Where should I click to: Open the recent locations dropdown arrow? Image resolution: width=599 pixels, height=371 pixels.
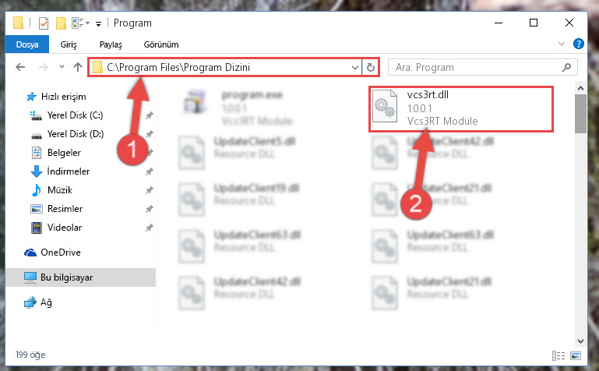62,67
